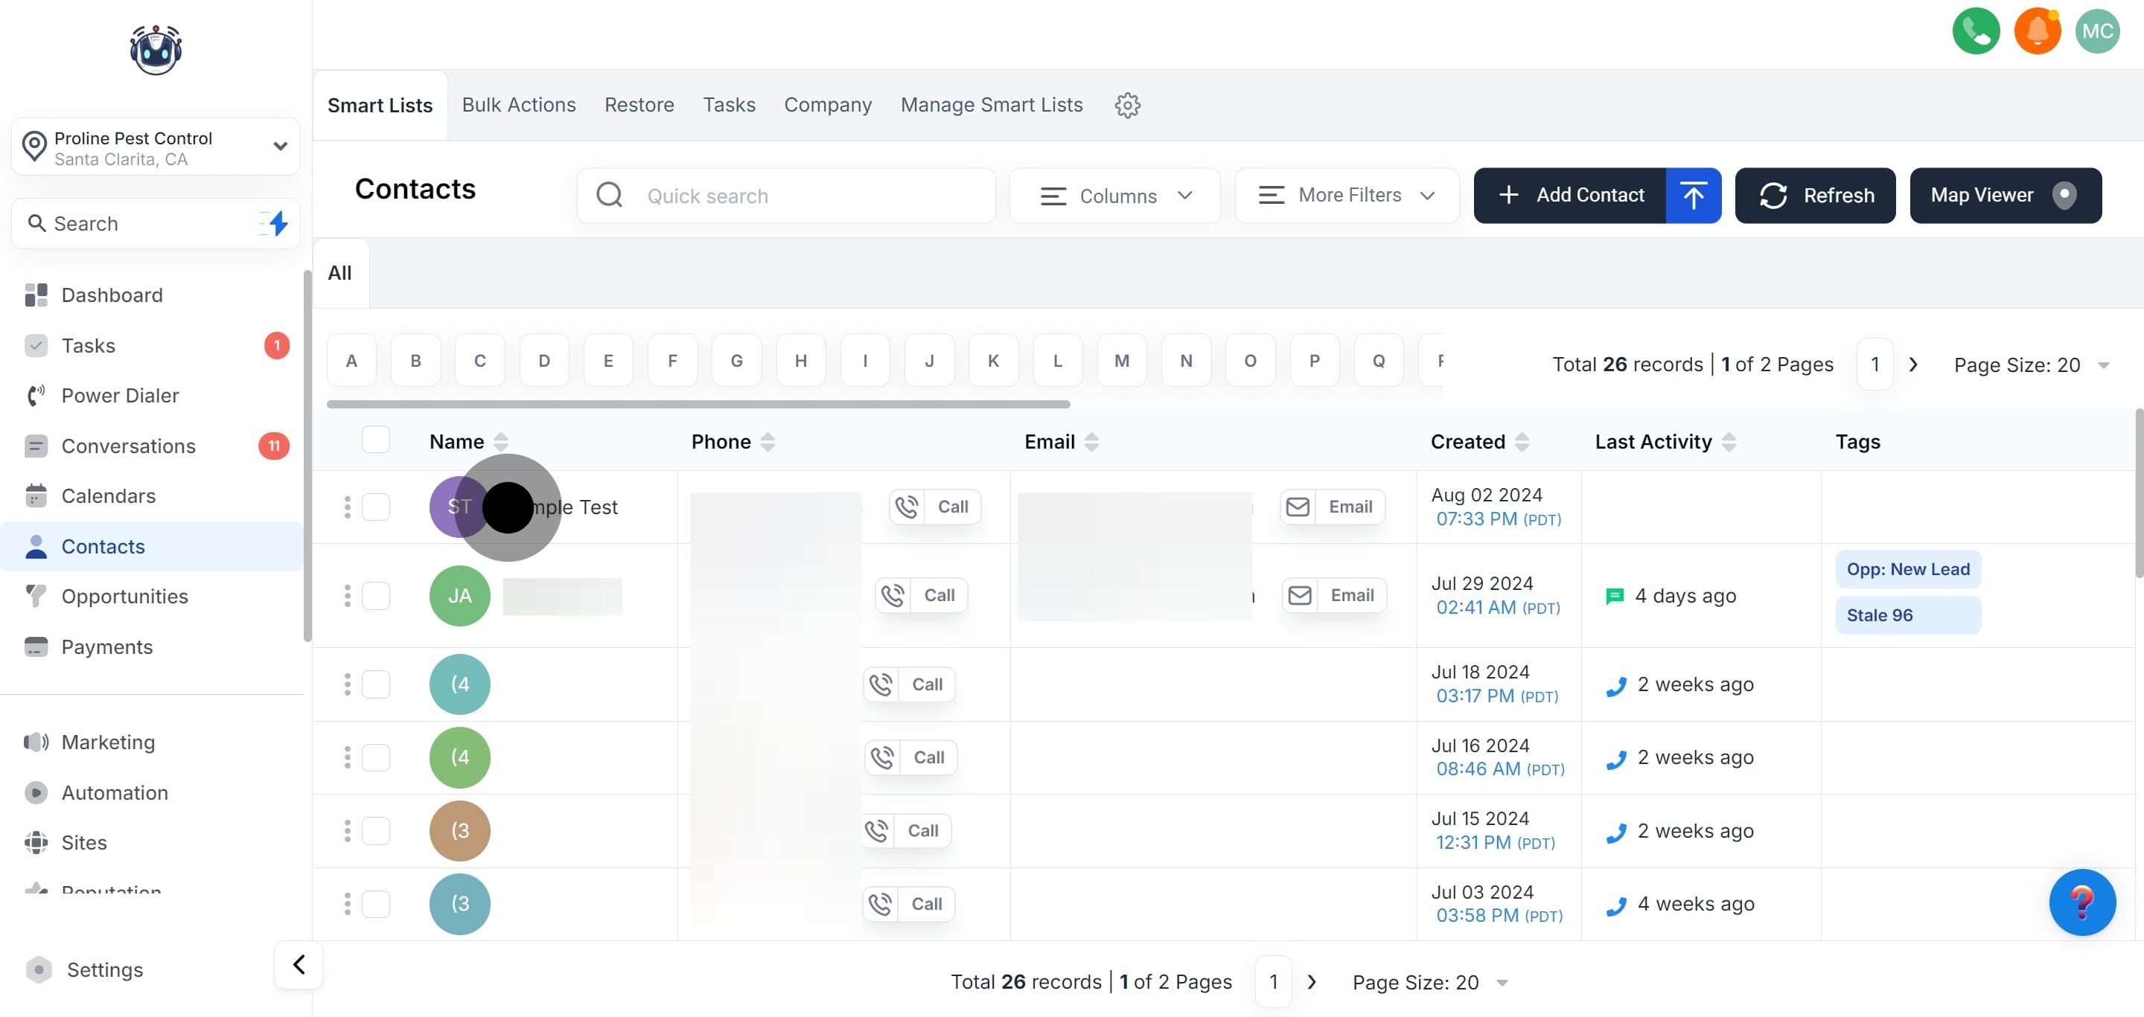This screenshot has width=2144, height=1017.
Task: Open the More Filters dropdown
Action: click(1347, 196)
